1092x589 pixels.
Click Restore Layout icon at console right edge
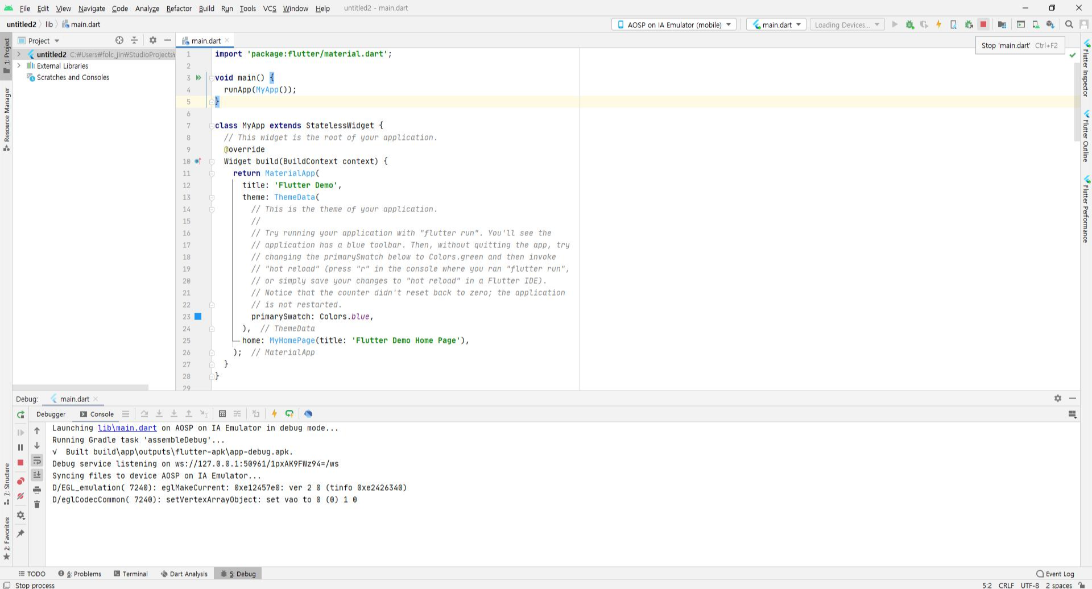click(1072, 414)
